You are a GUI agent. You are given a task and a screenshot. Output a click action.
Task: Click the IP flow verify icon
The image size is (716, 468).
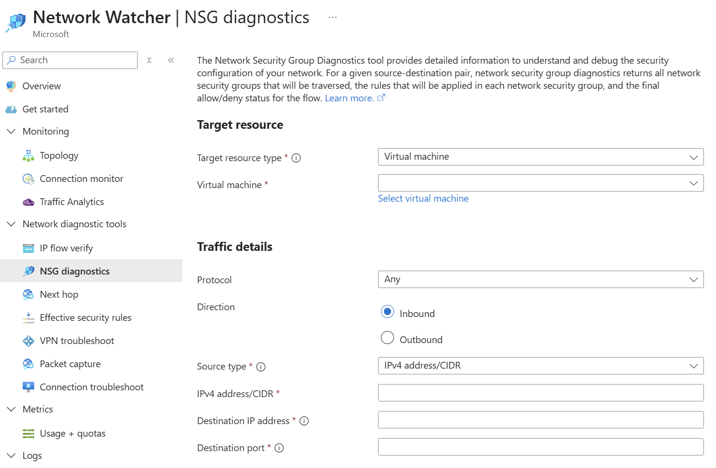(x=28, y=248)
